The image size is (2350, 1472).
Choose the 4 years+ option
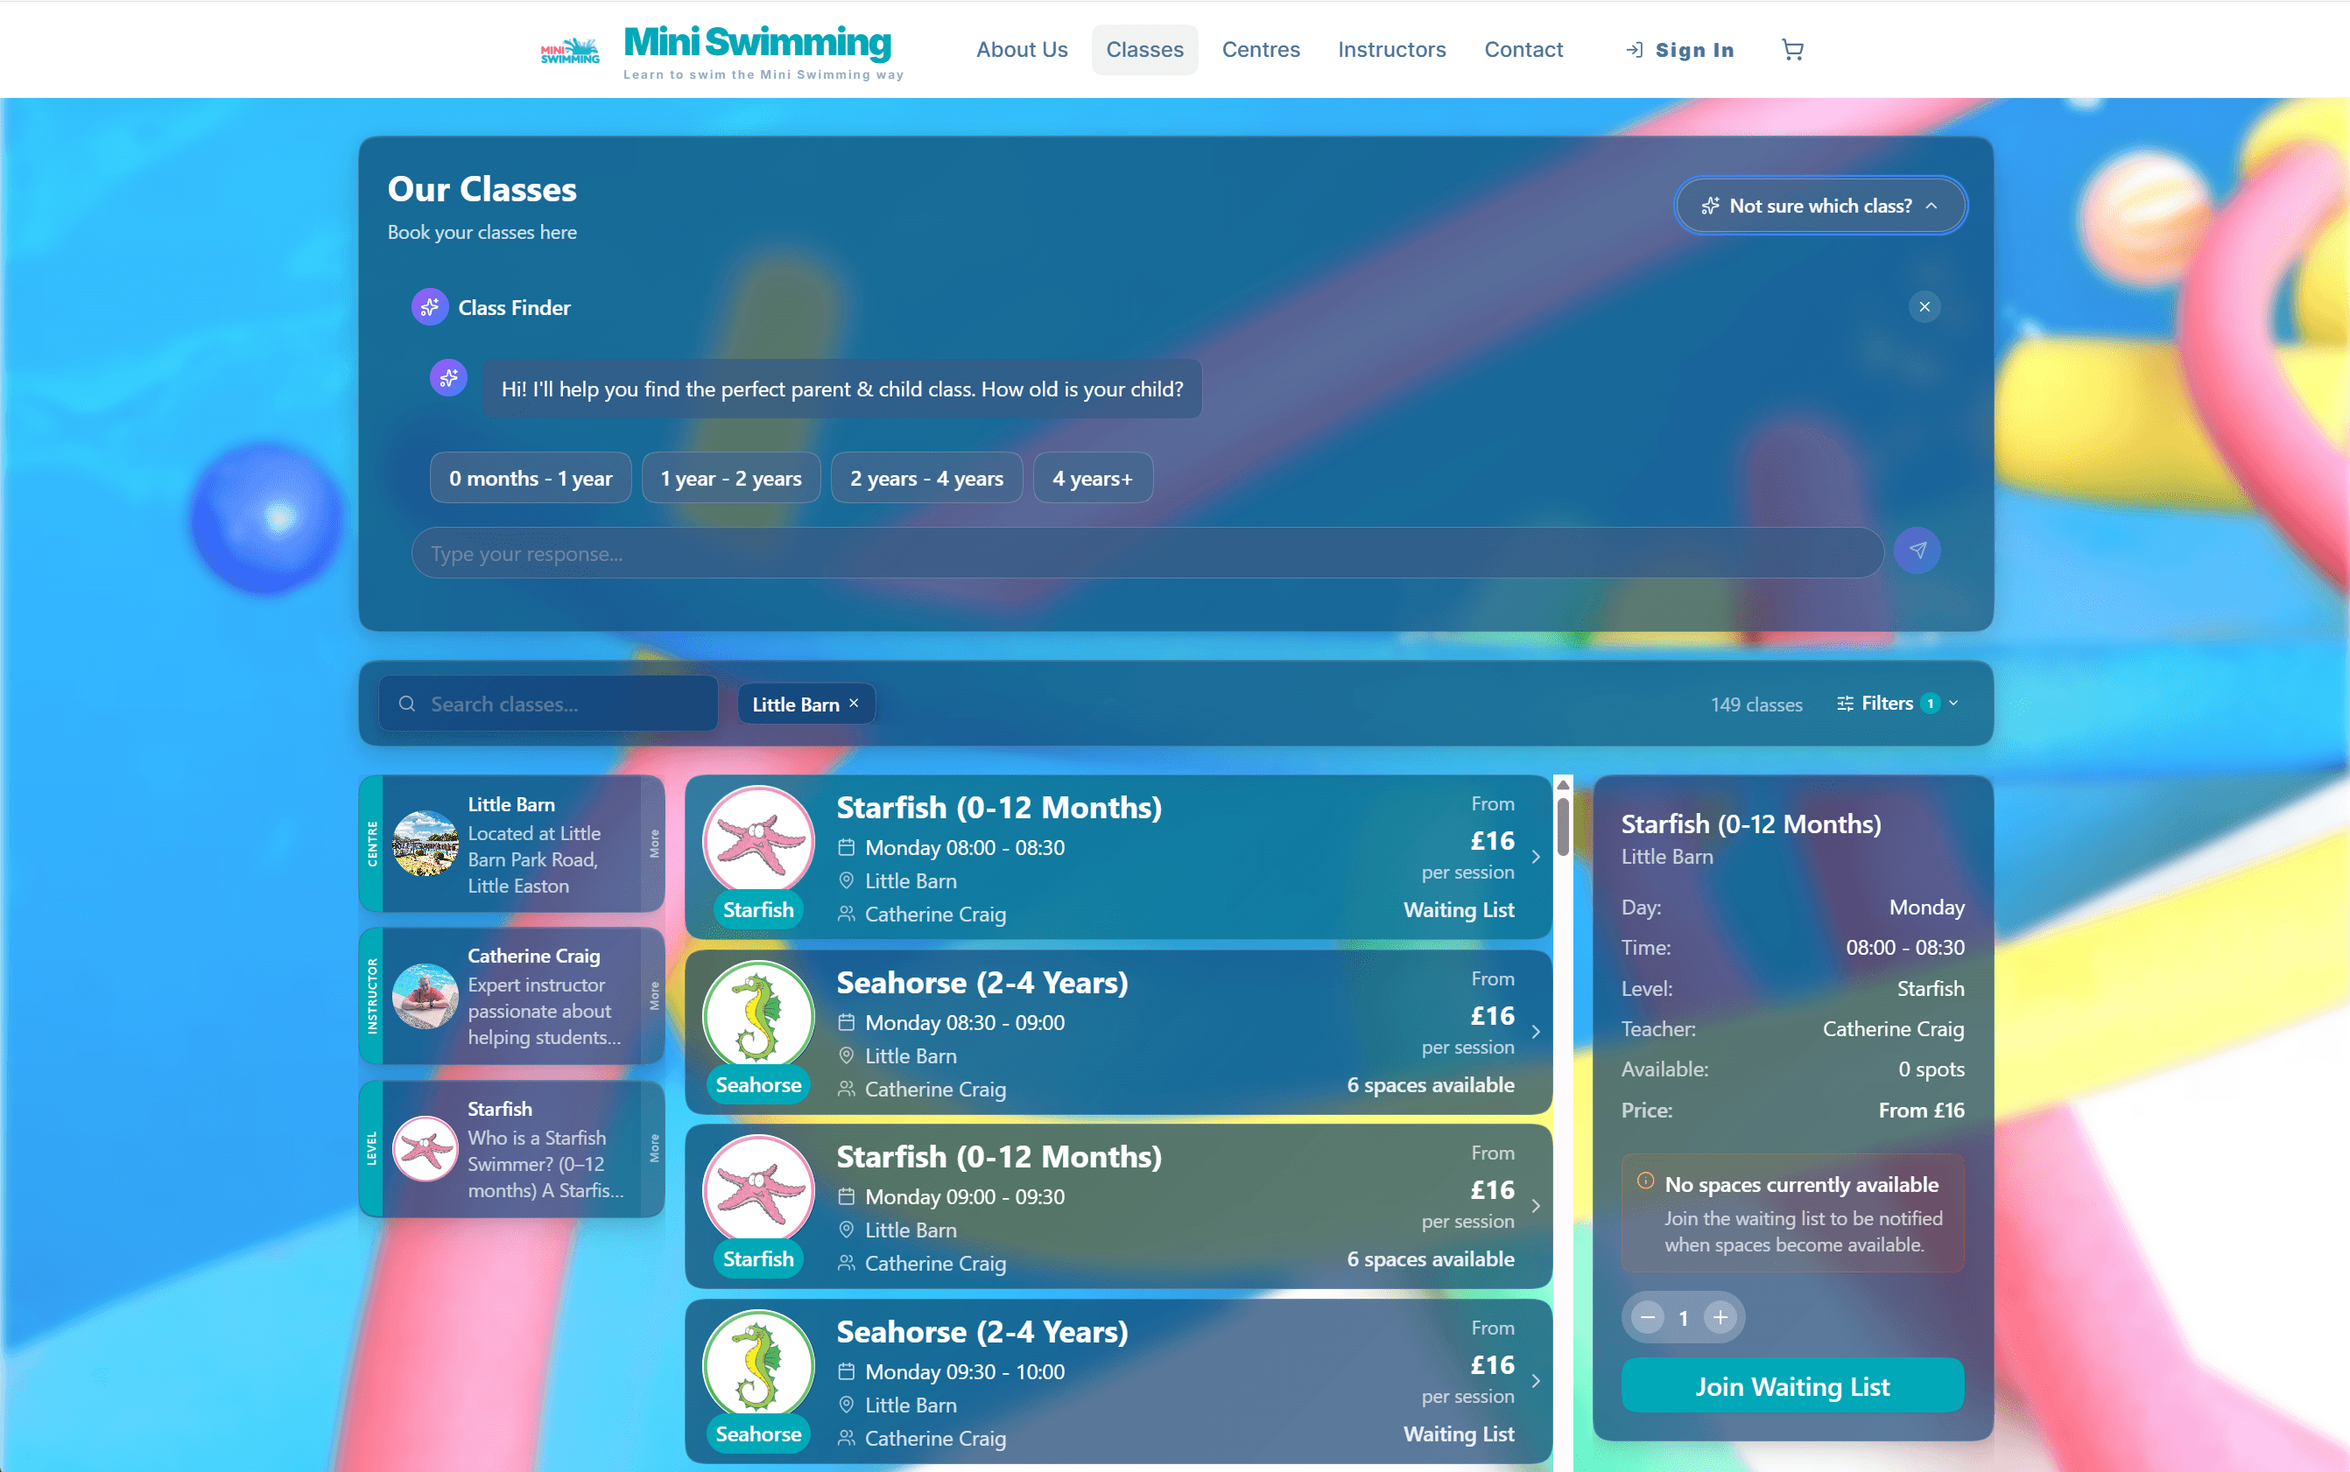click(1093, 478)
